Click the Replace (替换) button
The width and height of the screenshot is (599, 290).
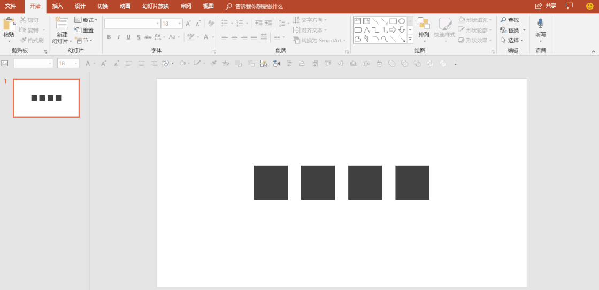click(x=512, y=30)
